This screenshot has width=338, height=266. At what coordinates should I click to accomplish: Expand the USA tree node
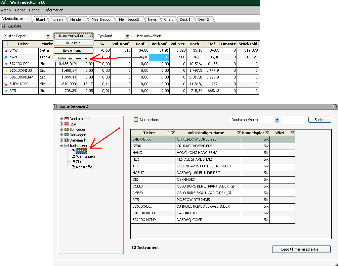pos(61,124)
